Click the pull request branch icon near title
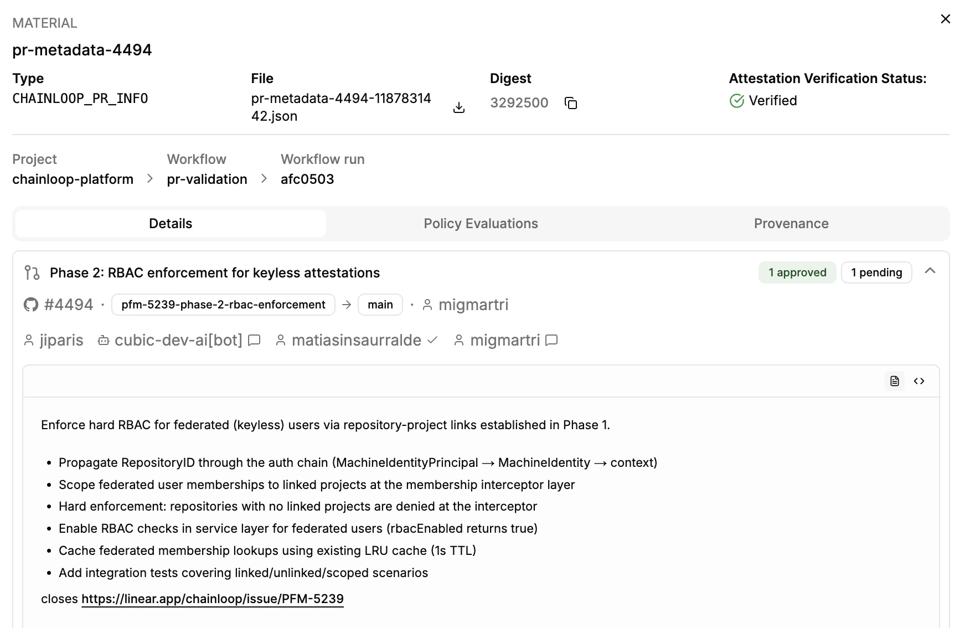970x628 pixels. point(32,272)
